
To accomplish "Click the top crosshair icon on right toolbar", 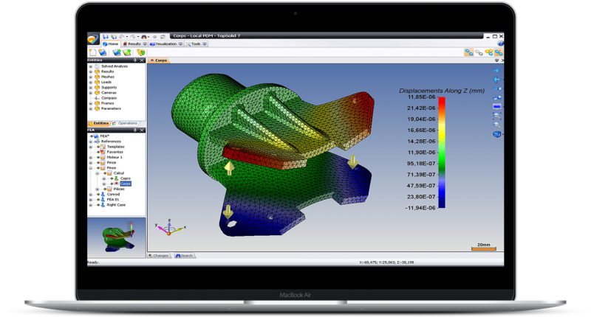I will 496,71.
